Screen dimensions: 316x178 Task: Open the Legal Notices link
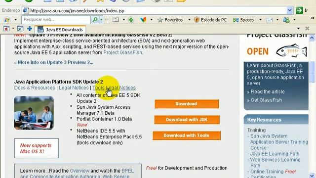coord(74,88)
